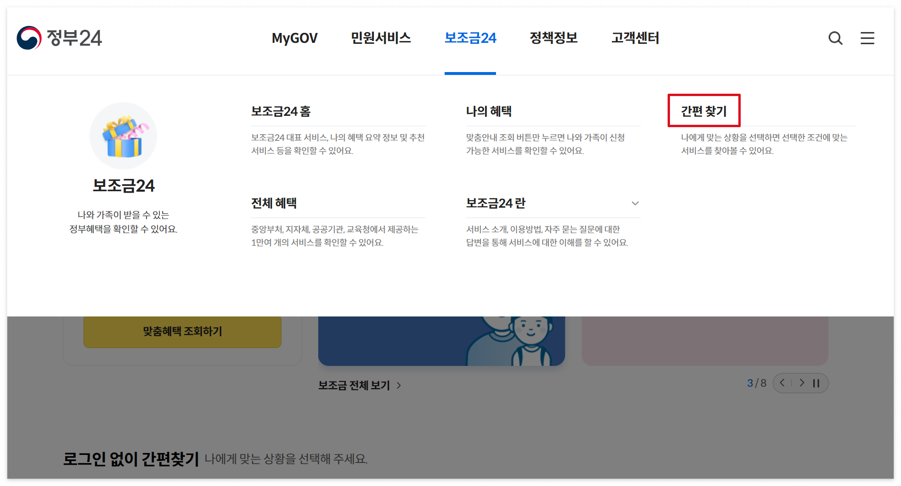Screen dimensions: 901x486
Task: Open the highlighted 간편 찾기 link
Action: pyautogui.click(x=704, y=111)
